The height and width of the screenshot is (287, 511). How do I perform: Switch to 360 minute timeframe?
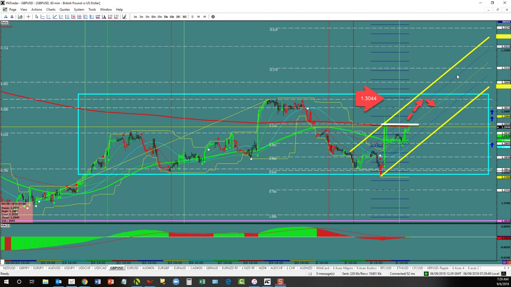tap(184, 17)
